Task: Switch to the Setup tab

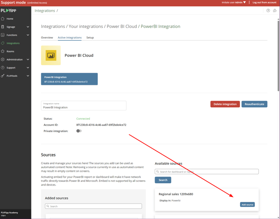Action: click(90, 38)
